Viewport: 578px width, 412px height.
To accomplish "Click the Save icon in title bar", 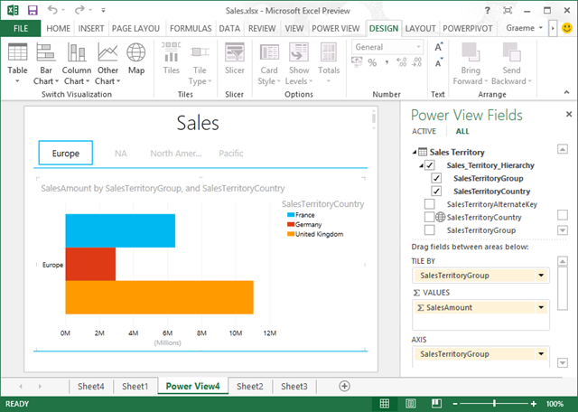I will (33, 10).
